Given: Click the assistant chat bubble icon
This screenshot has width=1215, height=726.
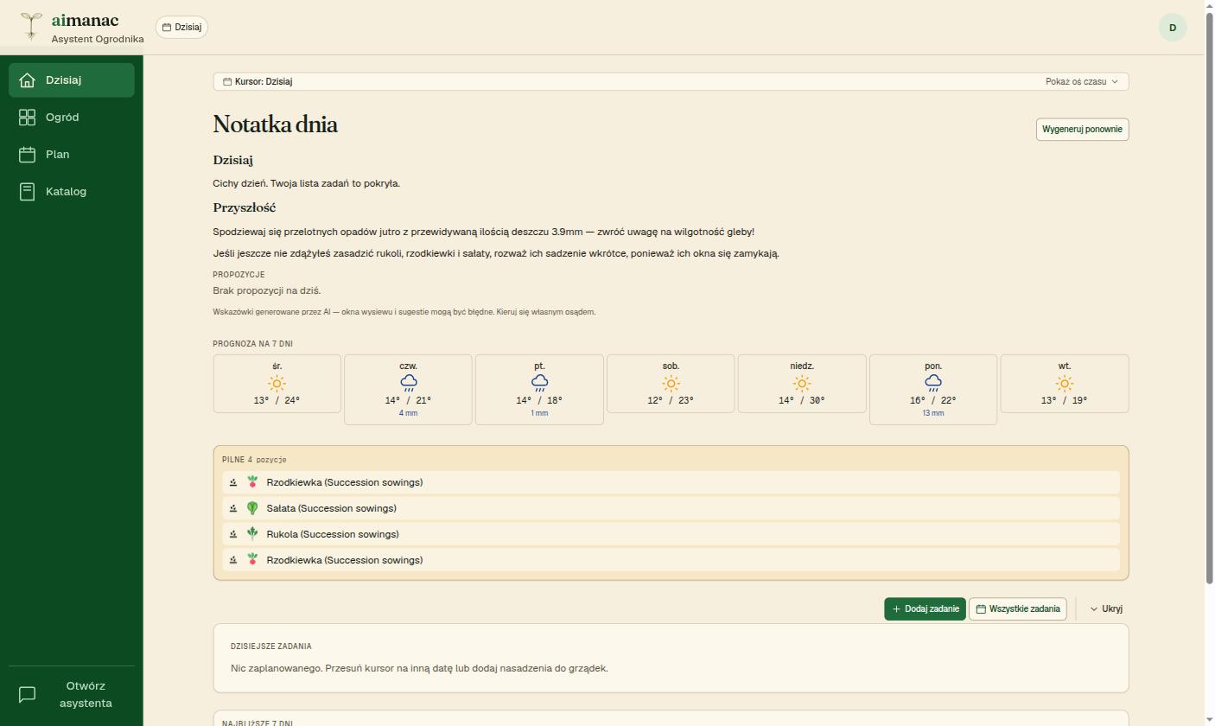Looking at the screenshot, I should (x=28, y=694).
